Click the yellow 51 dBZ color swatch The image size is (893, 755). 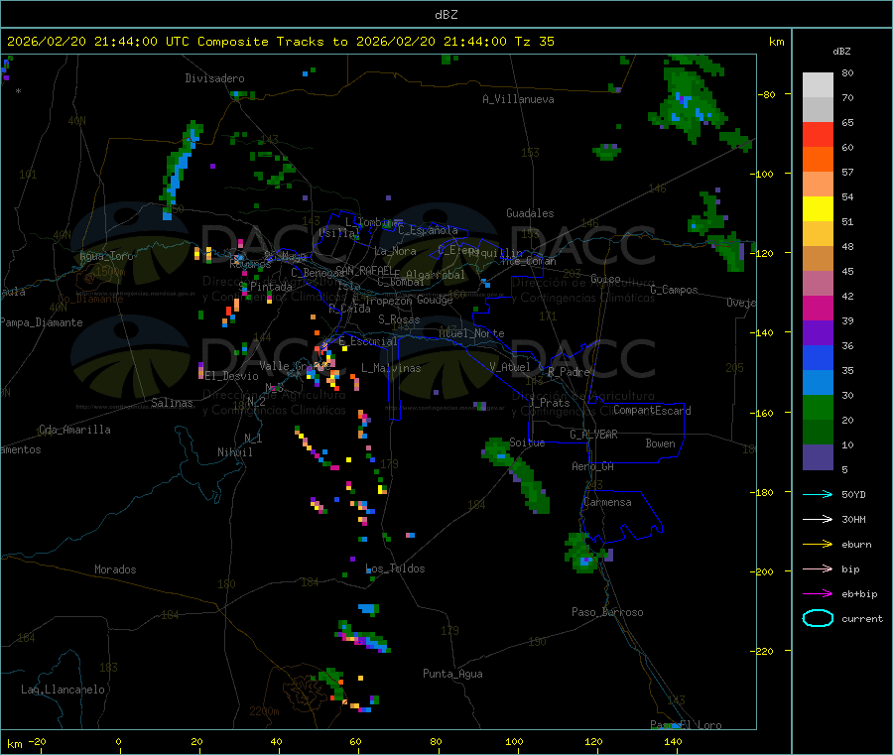click(x=818, y=209)
